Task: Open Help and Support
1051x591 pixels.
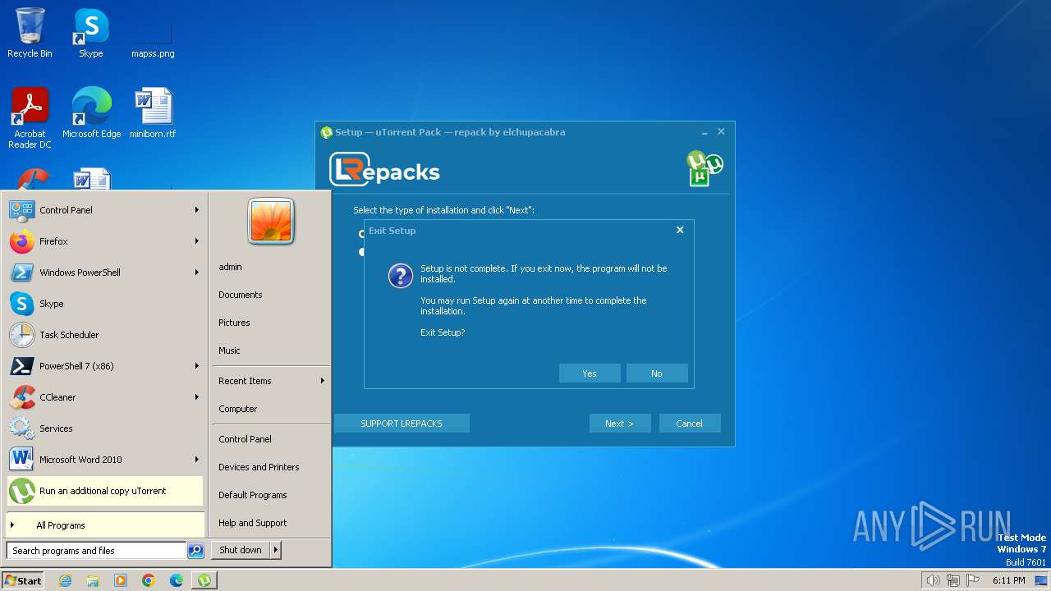Action: click(x=271, y=523)
